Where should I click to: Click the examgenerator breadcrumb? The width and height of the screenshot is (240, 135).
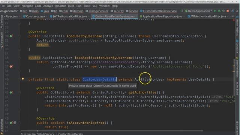pos(97,11)
